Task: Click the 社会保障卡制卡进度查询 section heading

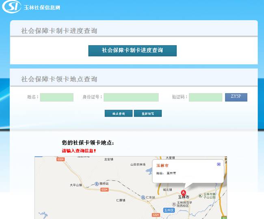Action: (59, 31)
